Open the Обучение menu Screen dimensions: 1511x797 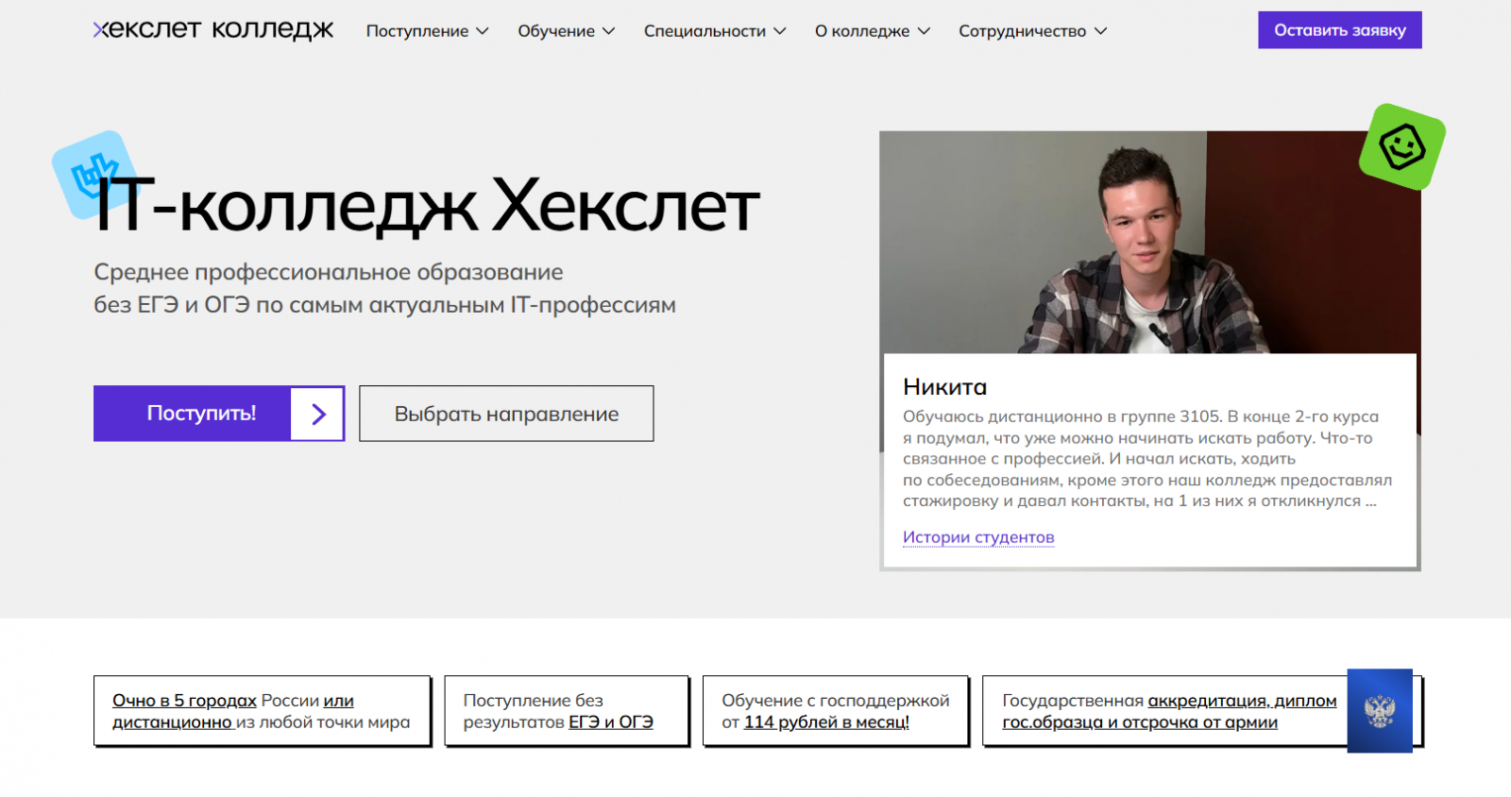tap(567, 31)
